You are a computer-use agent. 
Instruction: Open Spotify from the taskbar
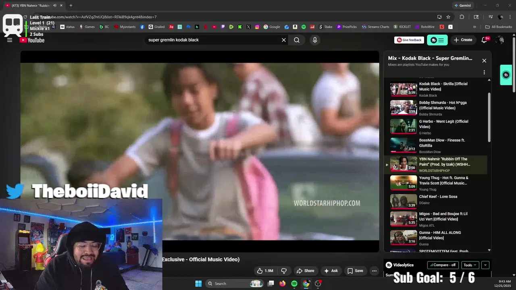294,284
